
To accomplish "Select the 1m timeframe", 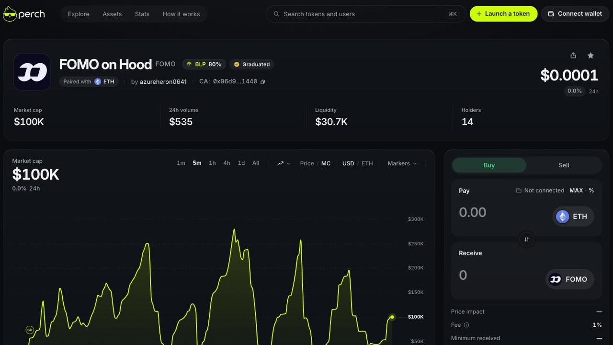I will pyautogui.click(x=181, y=163).
